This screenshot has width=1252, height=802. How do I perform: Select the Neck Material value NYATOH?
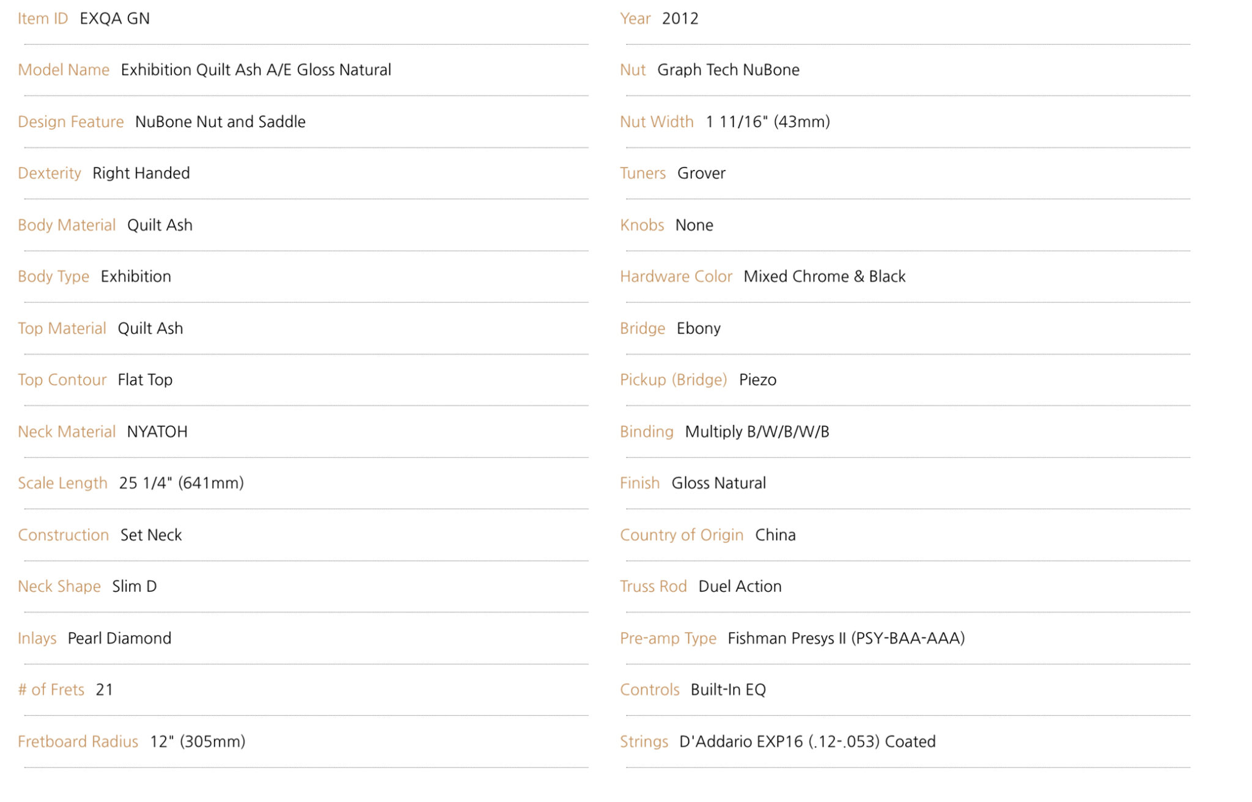157,432
